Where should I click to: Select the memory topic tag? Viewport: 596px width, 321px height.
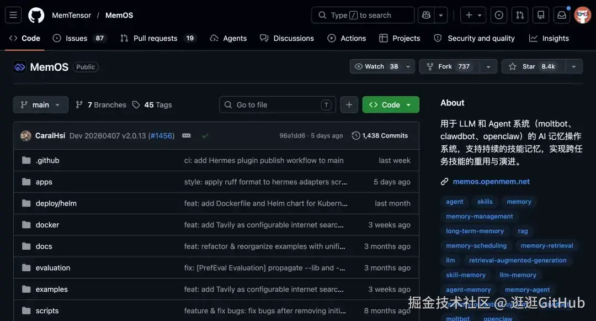pos(519,202)
